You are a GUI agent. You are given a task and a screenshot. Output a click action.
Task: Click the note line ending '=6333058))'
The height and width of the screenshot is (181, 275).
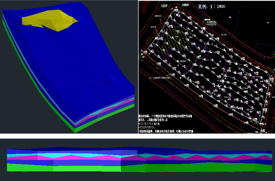click(x=147, y=128)
